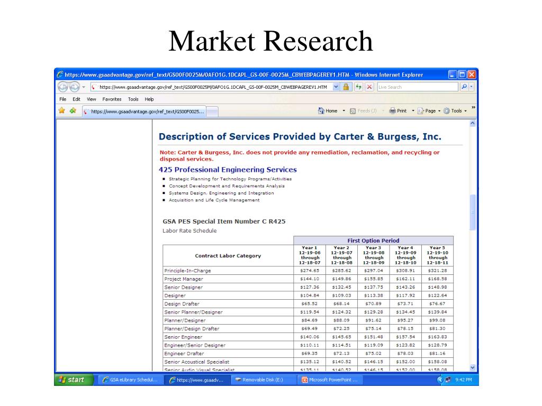Click the Design Drafter row label
Viewport: 542px width, 406px height.
[x=182, y=304]
